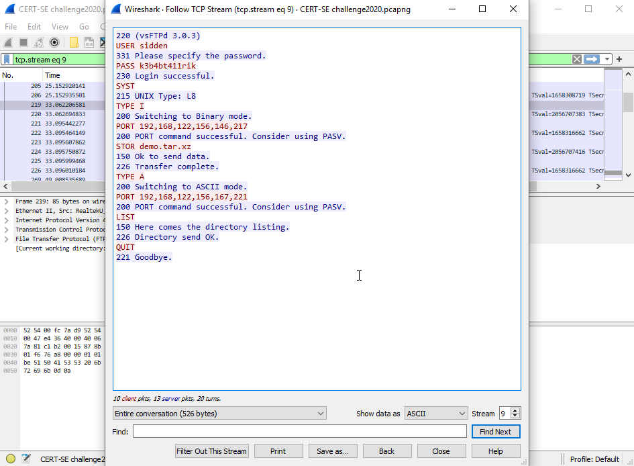Image resolution: width=634 pixels, height=466 pixels.
Task: Click the hex dump offset 0040 row
Action: [52, 363]
